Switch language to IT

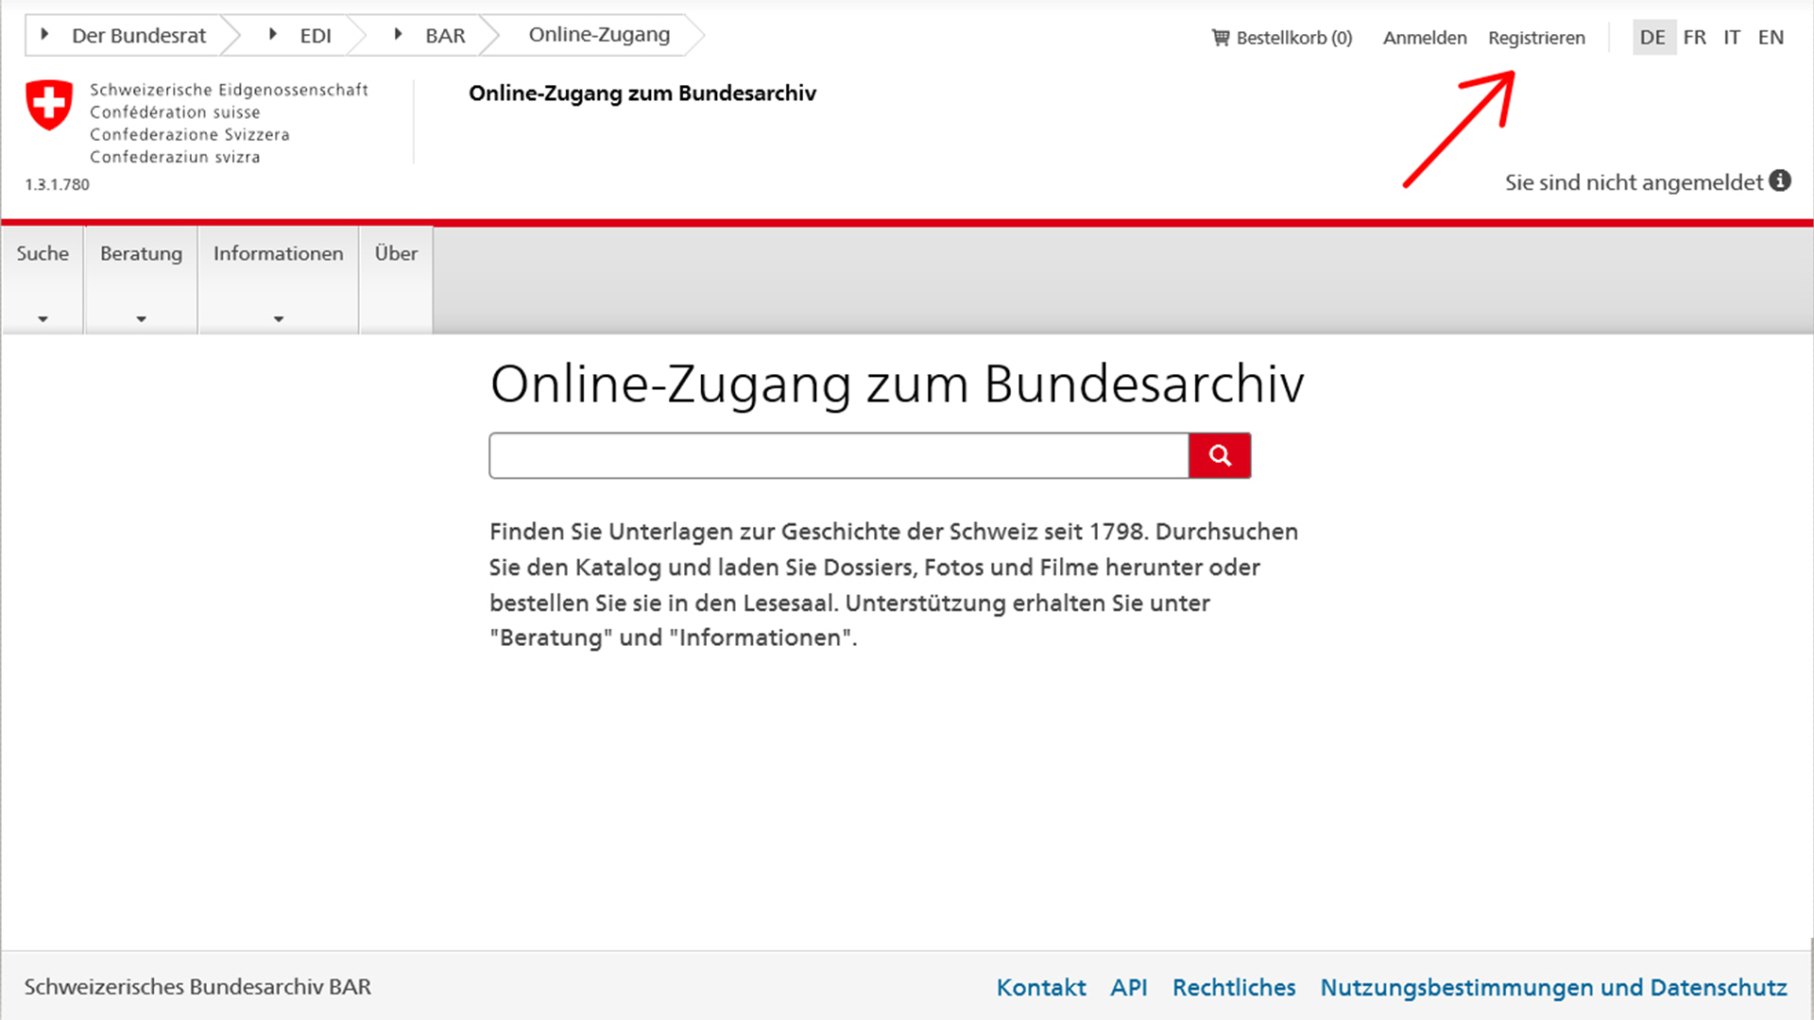[1732, 38]
